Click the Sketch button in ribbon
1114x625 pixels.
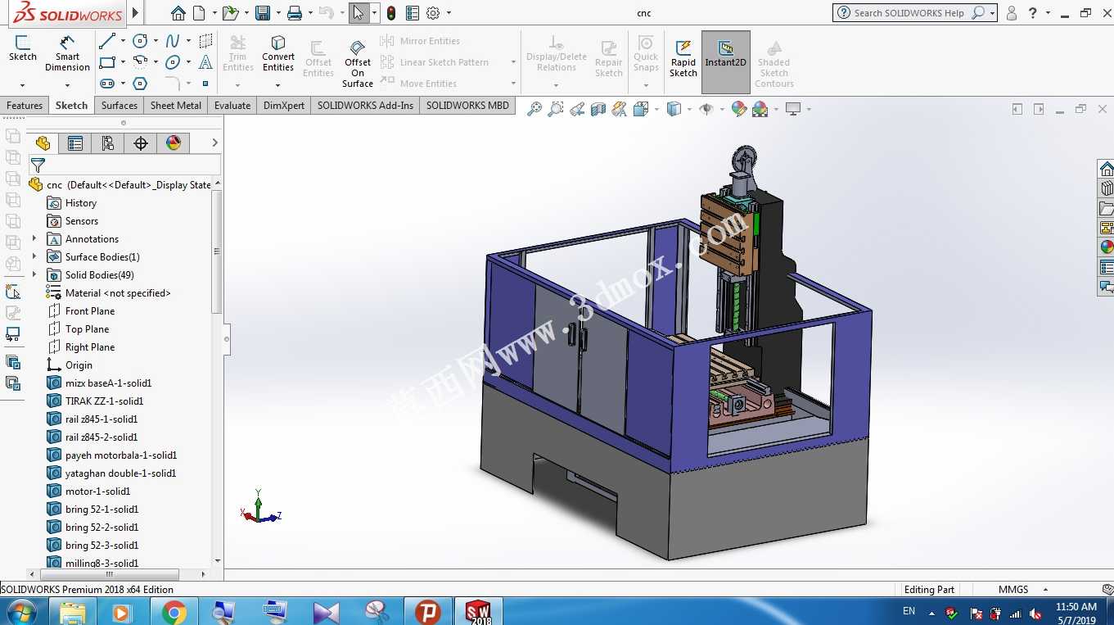tap(22, 49)
